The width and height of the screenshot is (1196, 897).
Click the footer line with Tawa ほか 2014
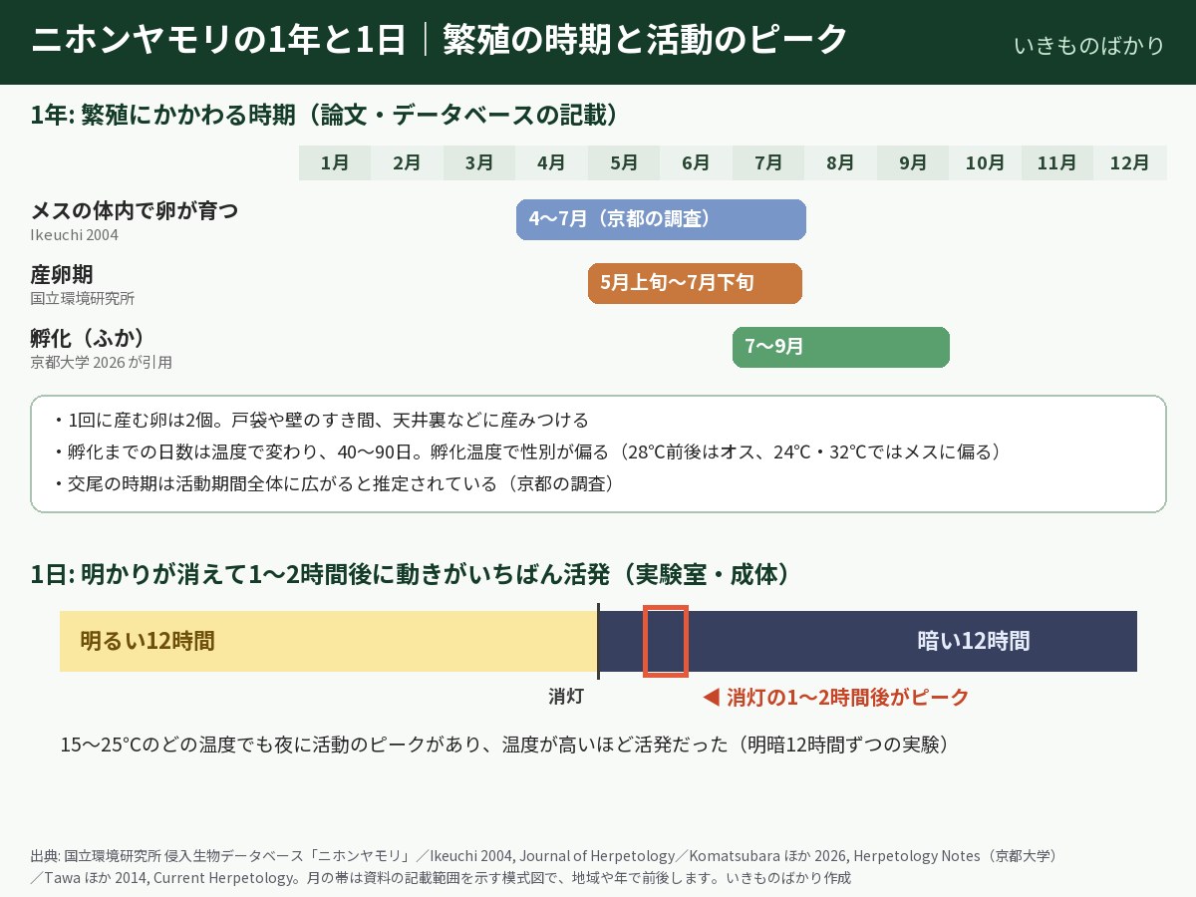coord(441,878)
